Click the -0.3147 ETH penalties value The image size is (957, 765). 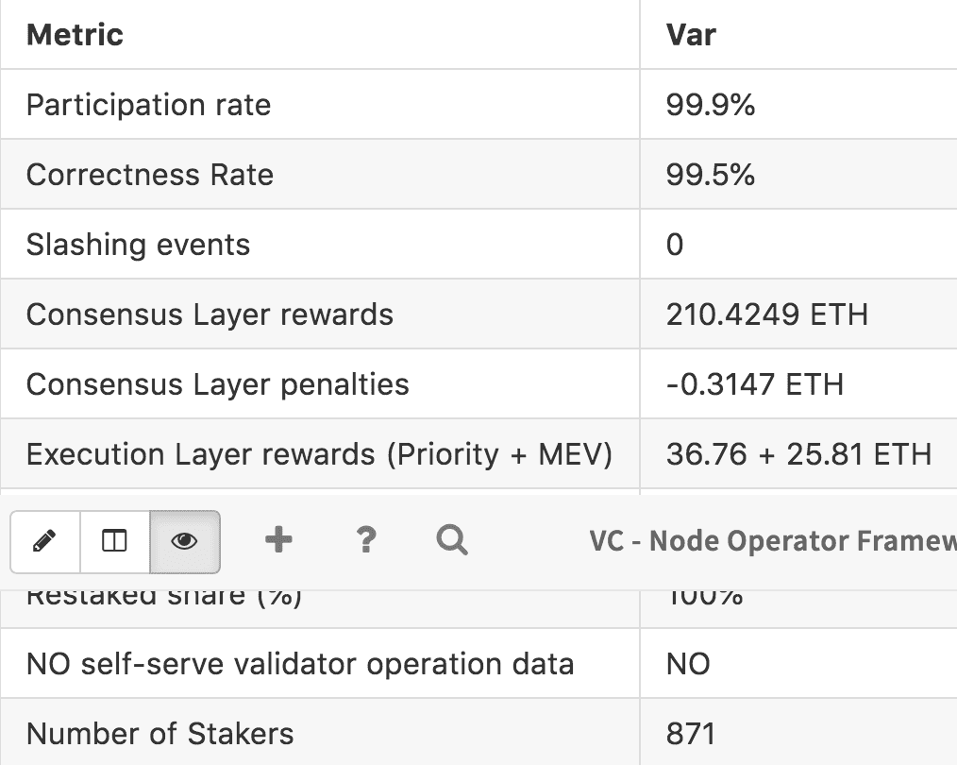(x=754, y=384)
